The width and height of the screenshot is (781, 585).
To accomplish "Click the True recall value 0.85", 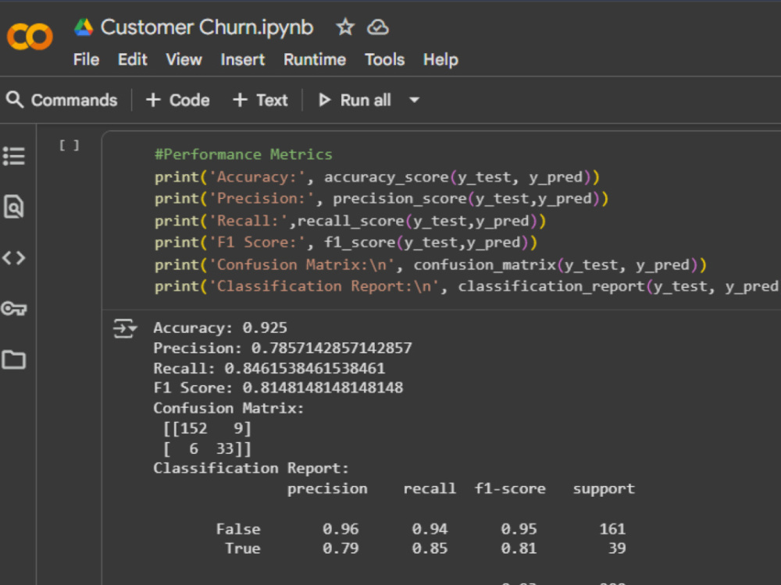I will pyautogui.click(x=430, y=548).
